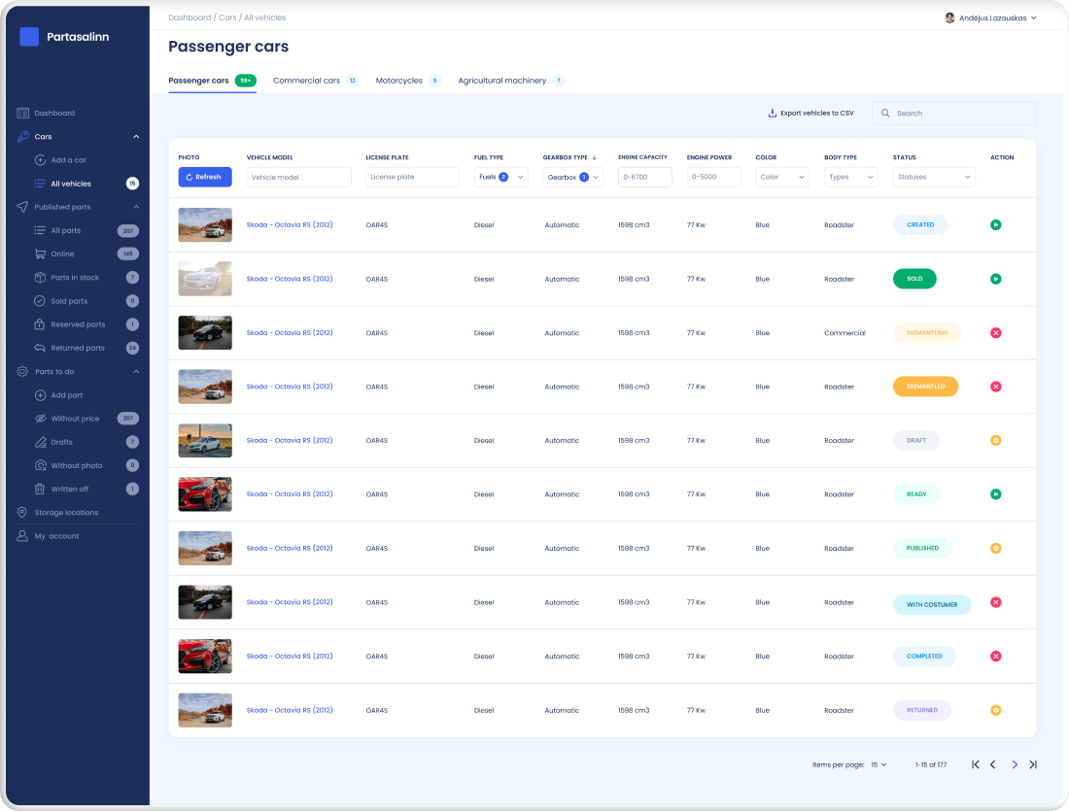Change items per page dropdown
The height and width of the screenshot is (811, 1069).
(x=879, y=764)
